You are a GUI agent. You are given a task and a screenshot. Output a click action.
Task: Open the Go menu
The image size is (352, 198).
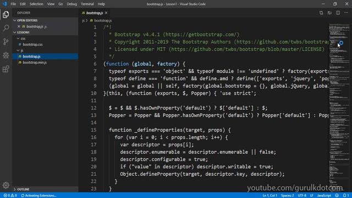pyautogui.click(x=61, y=4)
